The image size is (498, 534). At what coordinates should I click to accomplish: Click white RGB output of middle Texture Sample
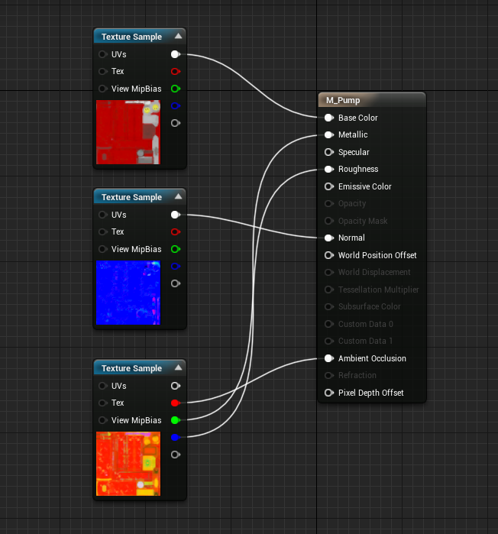[176, 215]
